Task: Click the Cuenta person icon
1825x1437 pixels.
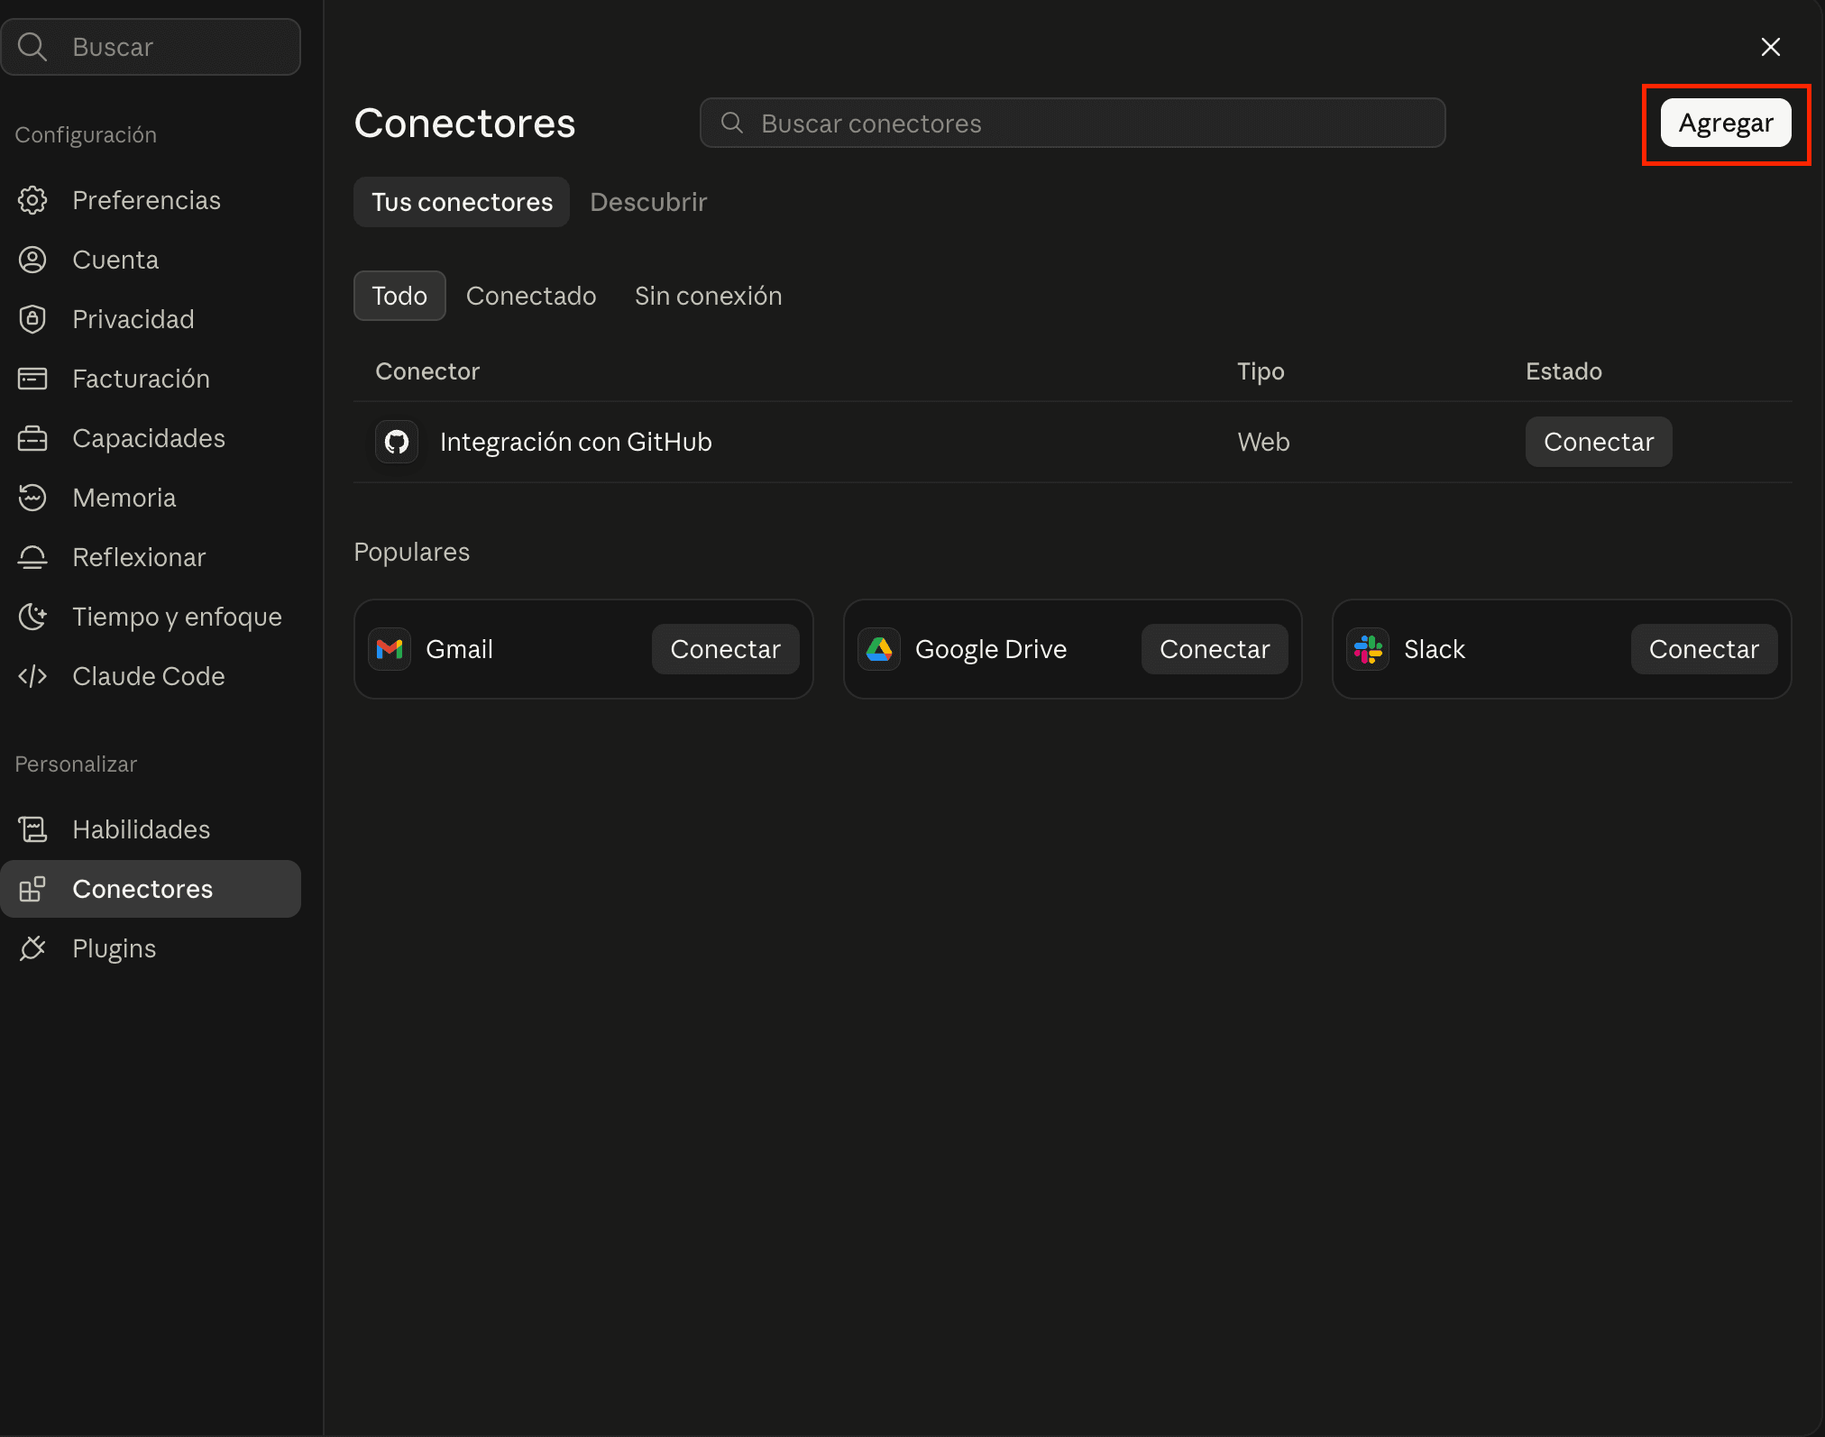Action: coord(32,260)
